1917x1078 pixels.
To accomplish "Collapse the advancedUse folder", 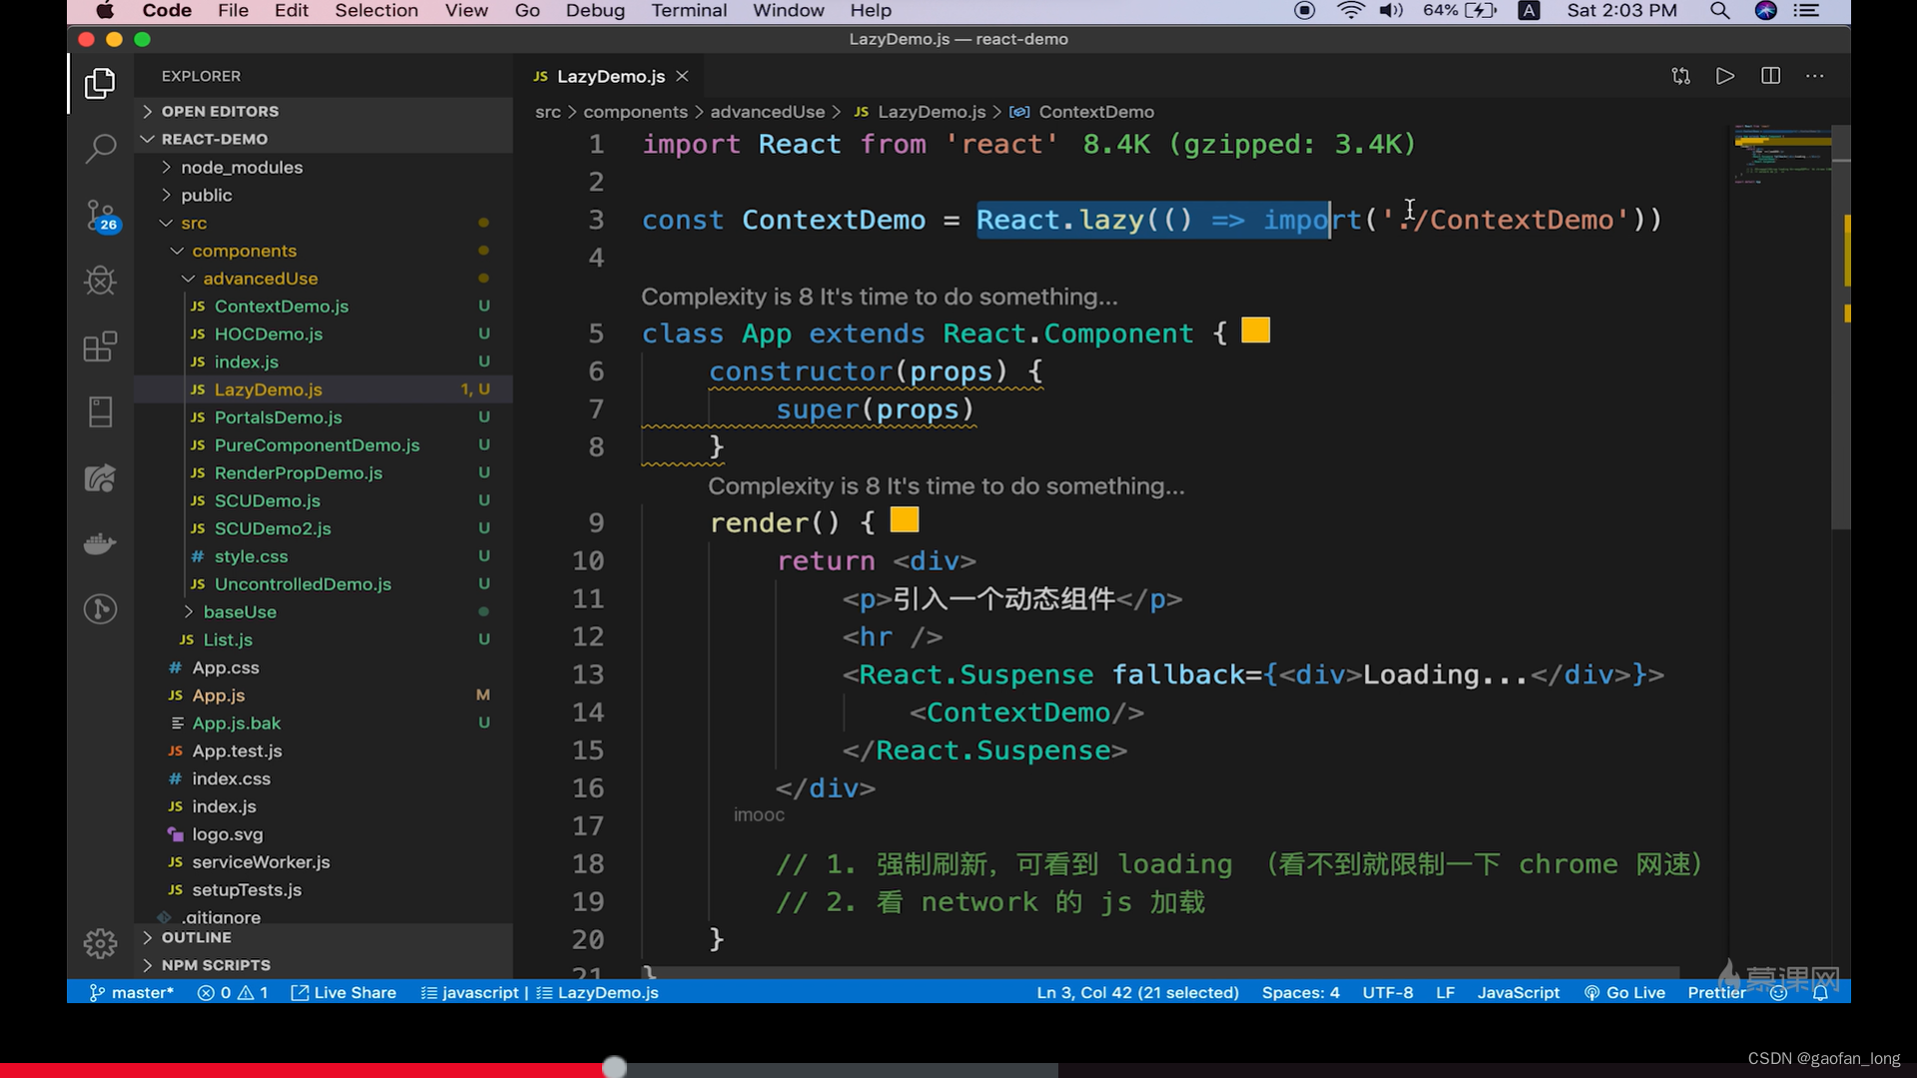I will (x=260, y=278).
